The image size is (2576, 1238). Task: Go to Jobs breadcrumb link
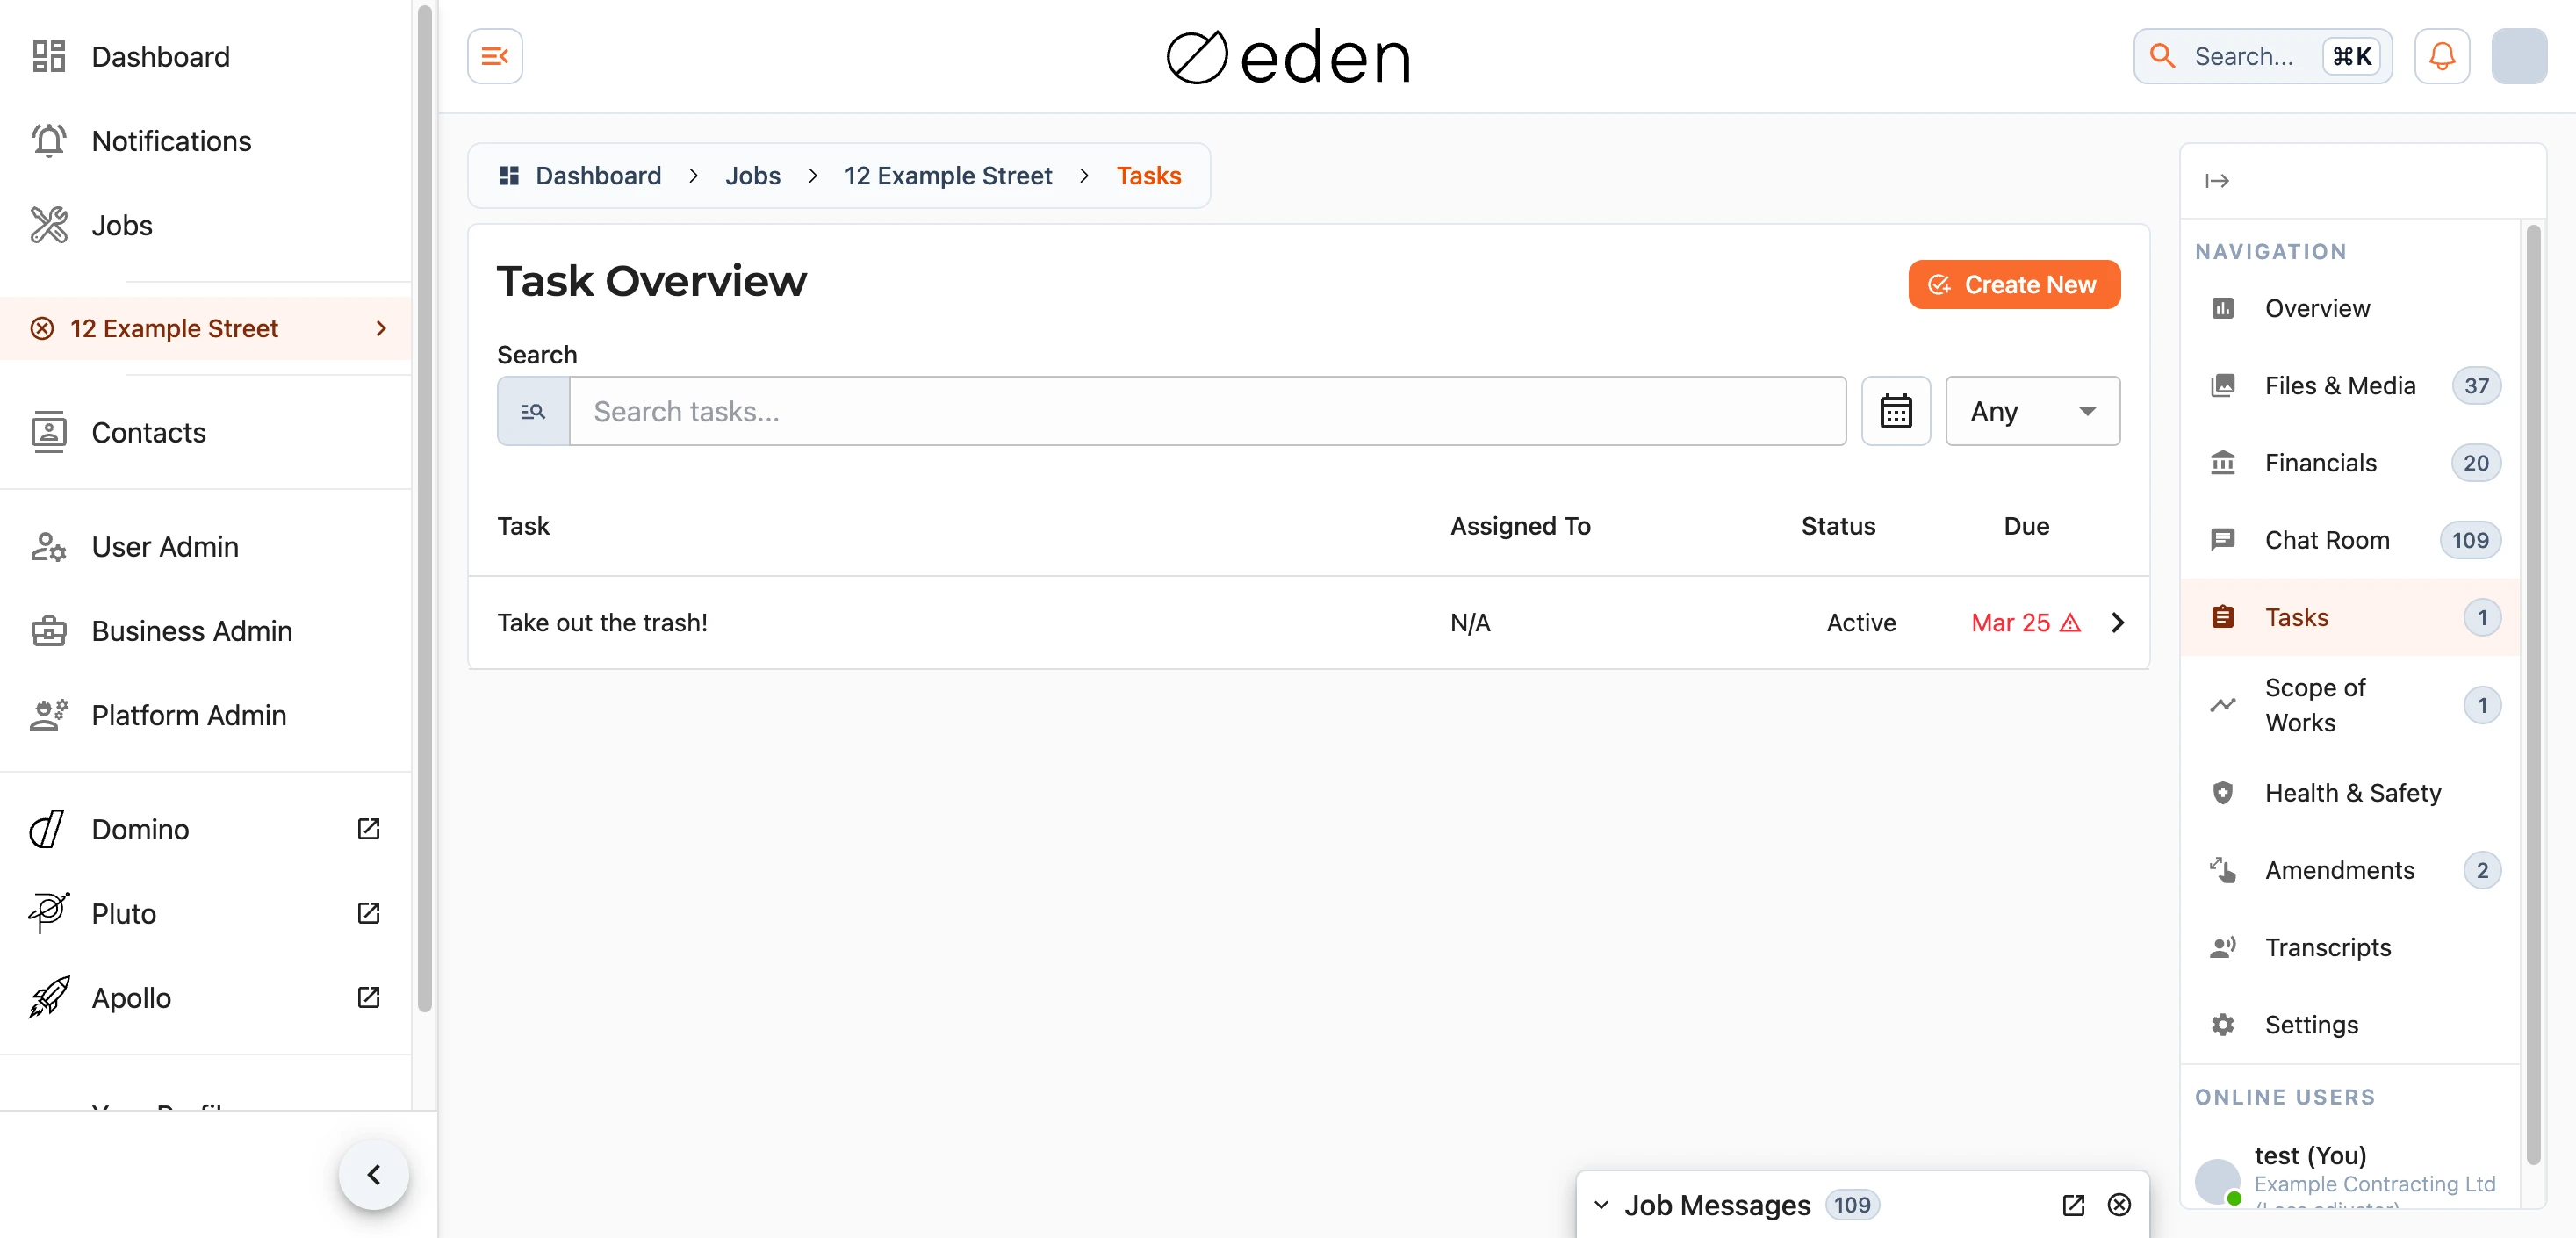(x=752, y=176)
